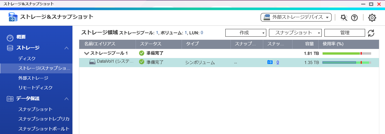385x134 pixels.
Task: Collapse the ストレージプール 1 tree row
Action: tap(87, 53)
